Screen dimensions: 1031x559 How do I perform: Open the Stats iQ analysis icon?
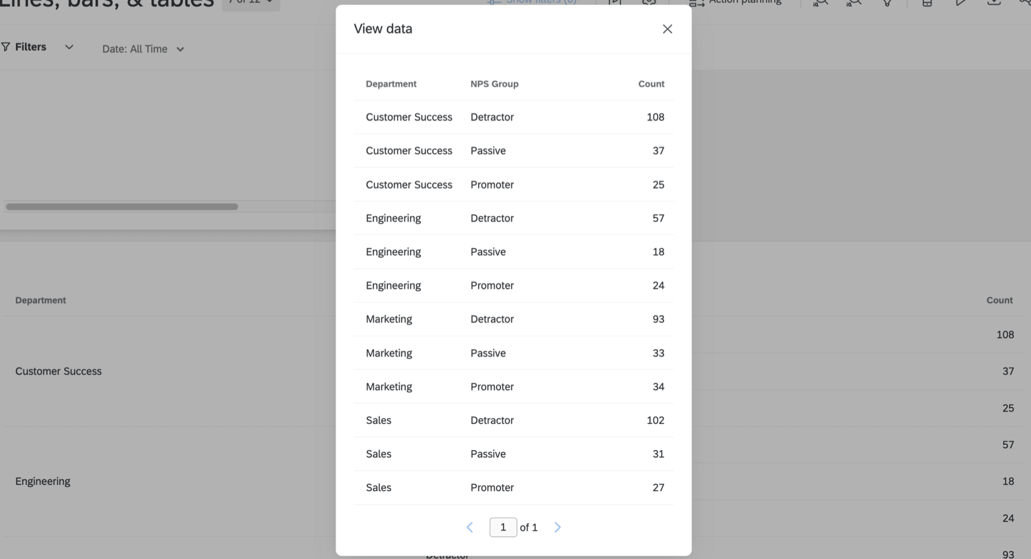tap(853, 3)
